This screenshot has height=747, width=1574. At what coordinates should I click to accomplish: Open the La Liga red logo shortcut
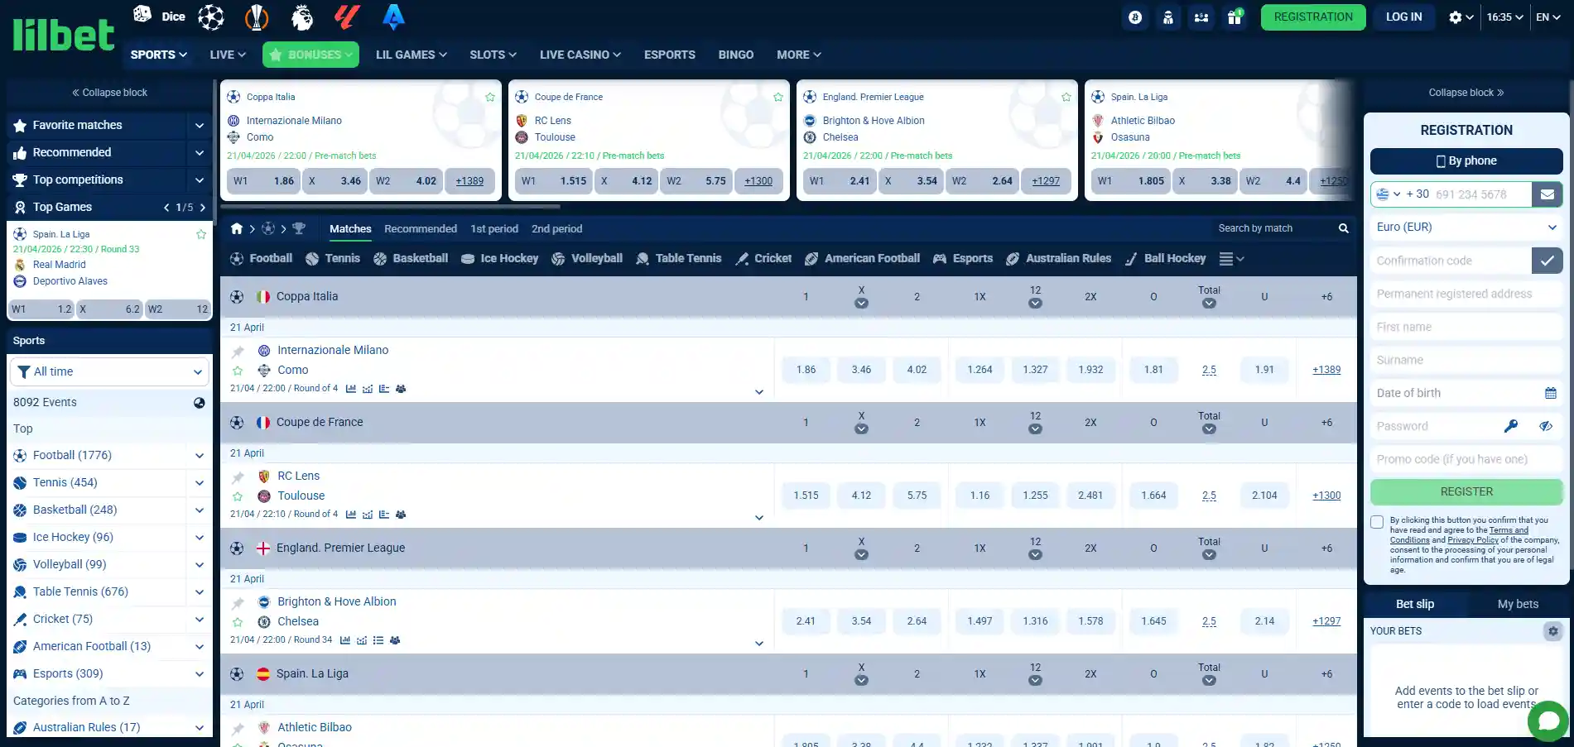347,17
